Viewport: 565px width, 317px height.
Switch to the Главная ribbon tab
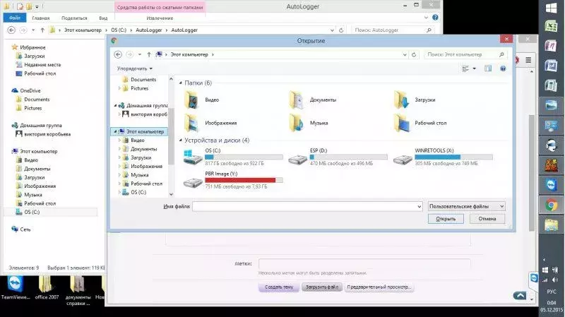(41, 18)
